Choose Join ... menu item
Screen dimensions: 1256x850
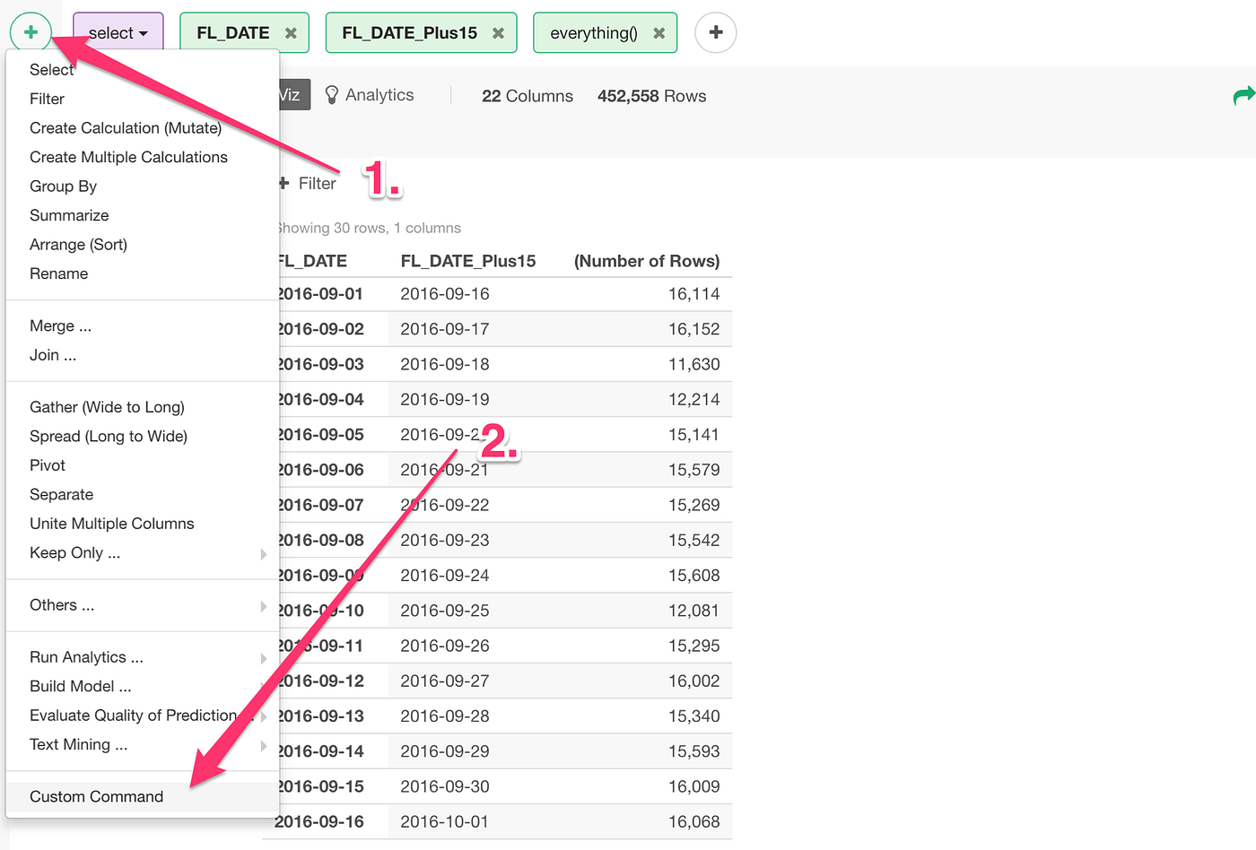pyautogui.click(x=53, y=355)
